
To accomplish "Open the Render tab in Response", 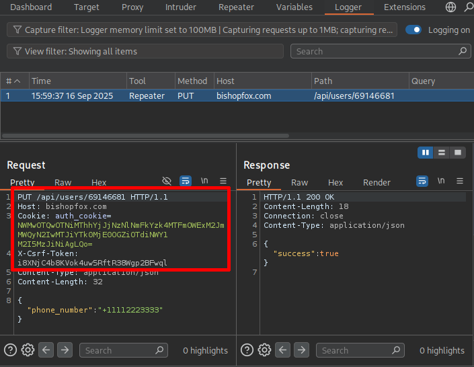I will (377, 182).
